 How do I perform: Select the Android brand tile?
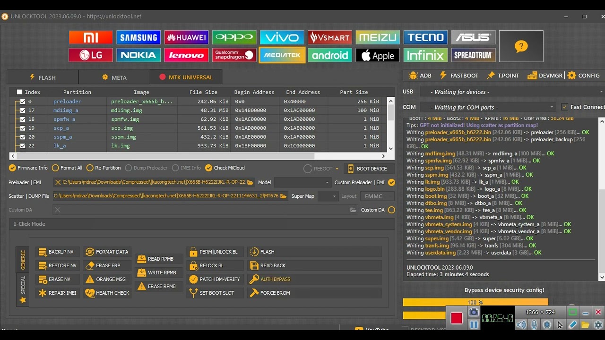(330, 55)
